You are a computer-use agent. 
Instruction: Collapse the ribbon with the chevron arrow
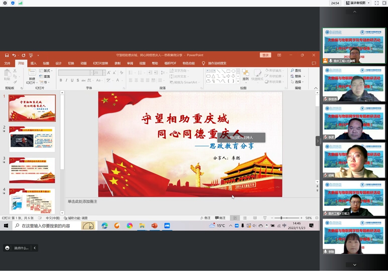316,88
